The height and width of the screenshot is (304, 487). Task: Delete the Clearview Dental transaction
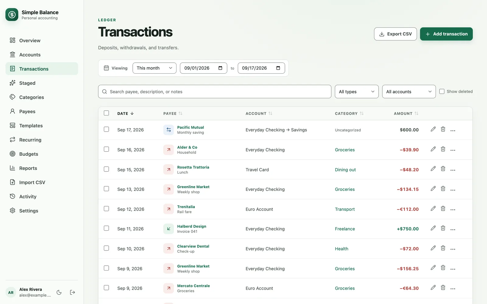tap(443, 248)
